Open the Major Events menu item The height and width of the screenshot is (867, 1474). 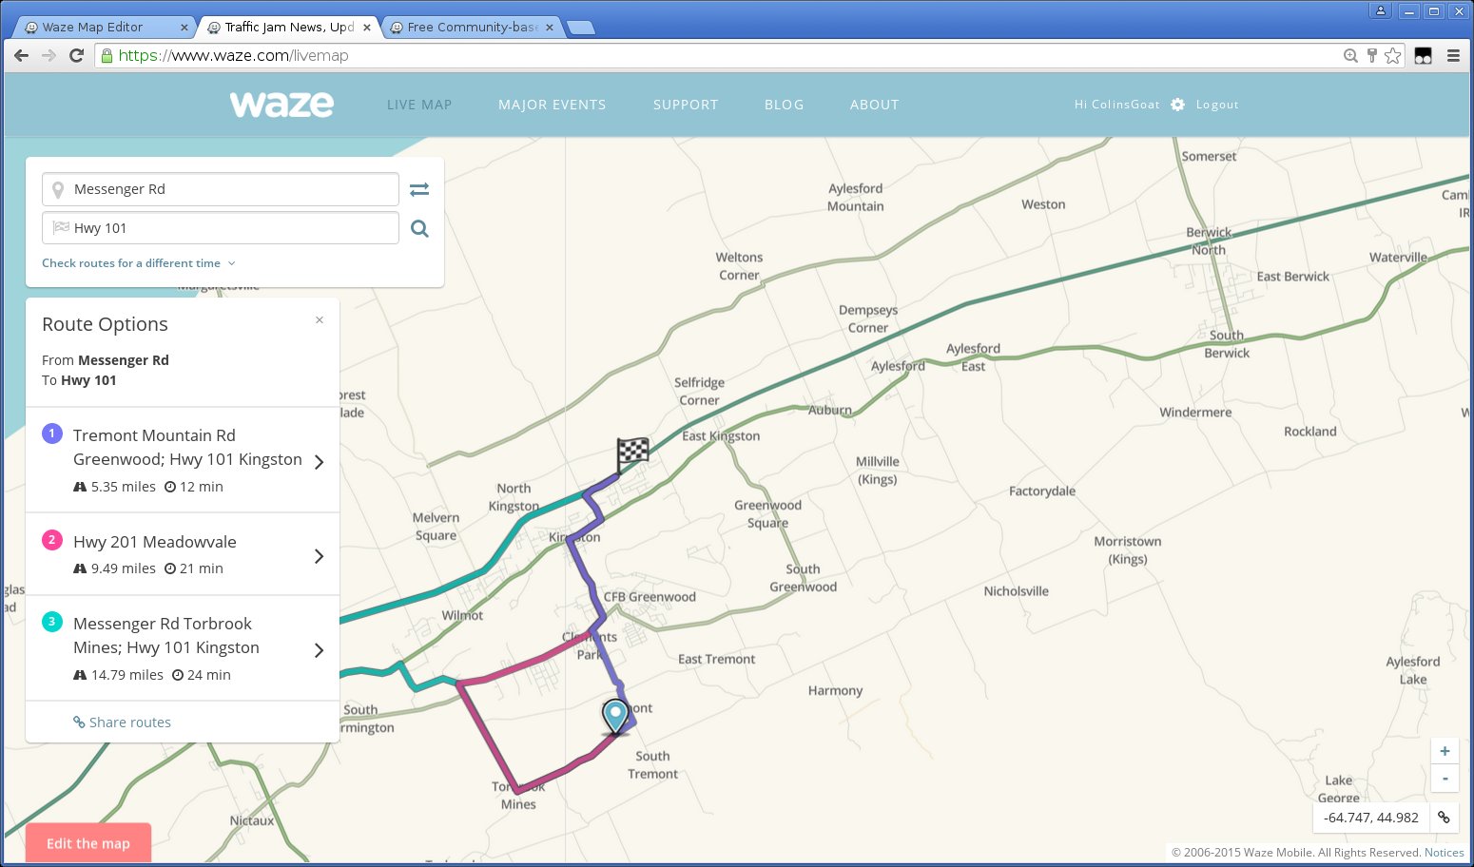point(552,105)
